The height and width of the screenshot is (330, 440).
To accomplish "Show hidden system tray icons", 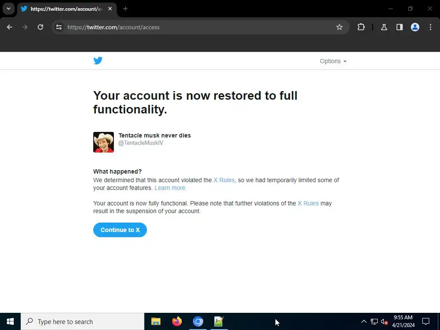I will point(364,321).
